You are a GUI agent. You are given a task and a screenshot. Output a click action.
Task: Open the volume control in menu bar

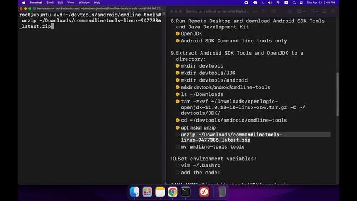(270, 3)
